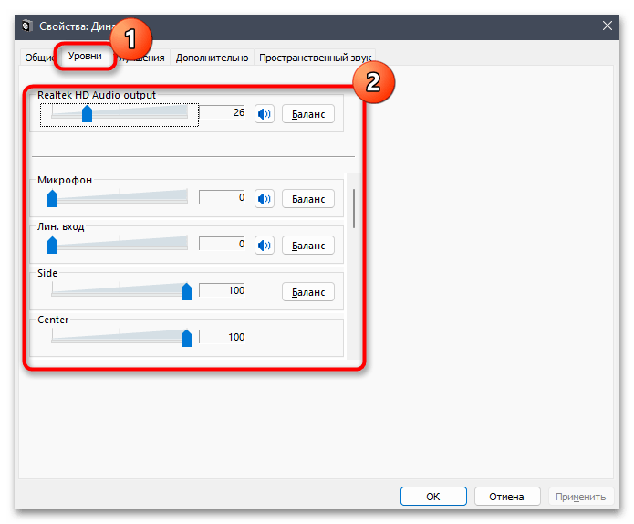
Task: Open Баланс for Микрофон
Action: pos(308,199)
